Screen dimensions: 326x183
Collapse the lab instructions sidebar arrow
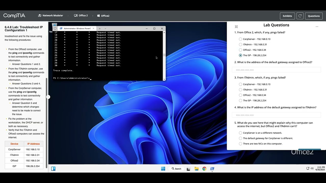pos(48,97)
